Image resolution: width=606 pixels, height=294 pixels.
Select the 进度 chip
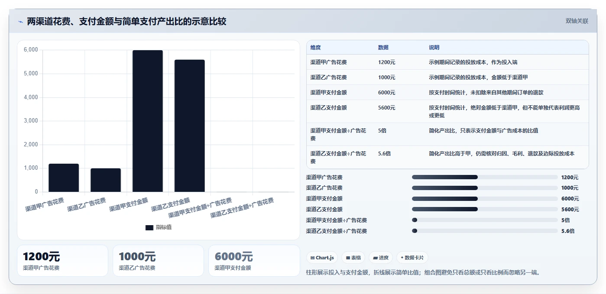[x=381, y=258]
